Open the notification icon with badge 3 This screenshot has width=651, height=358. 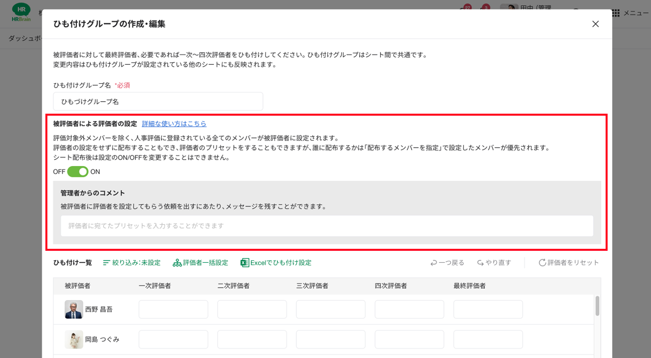(x=484, y=8)
